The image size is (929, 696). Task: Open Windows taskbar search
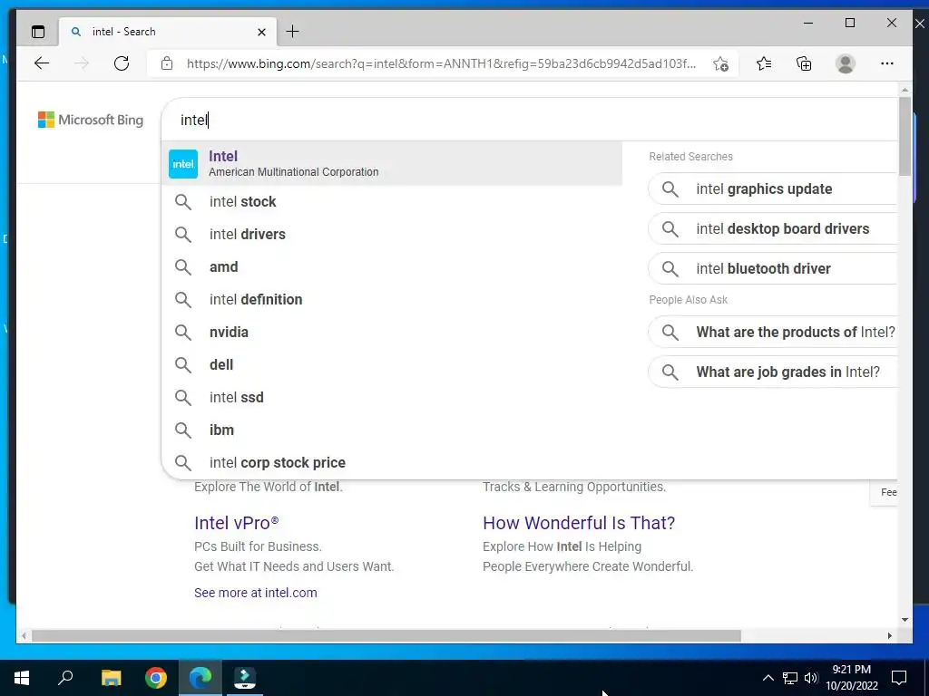[x=65, y=678]
